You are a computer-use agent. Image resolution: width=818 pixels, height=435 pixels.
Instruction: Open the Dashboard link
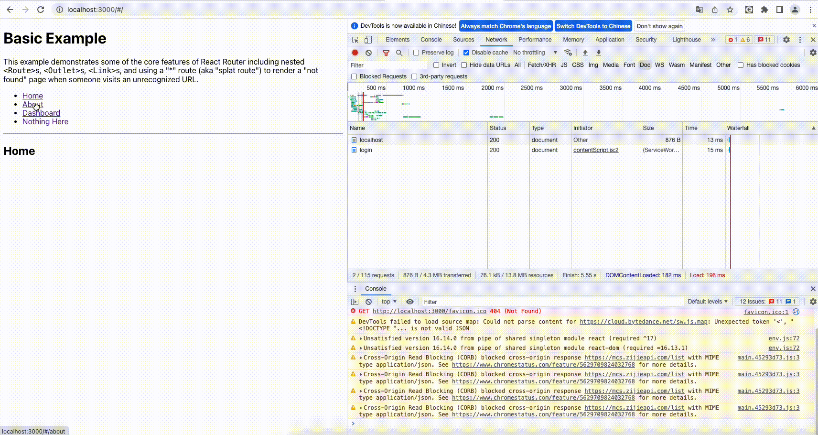pyautogui.click(x=41, y=113)
